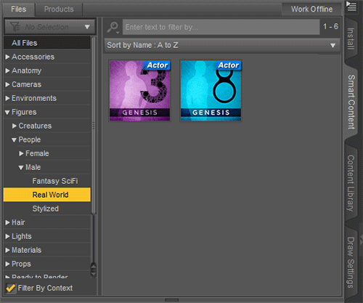The image size is (363, 303).
Task: Expand the Anatomy category arrow
Action: [7, 70]
